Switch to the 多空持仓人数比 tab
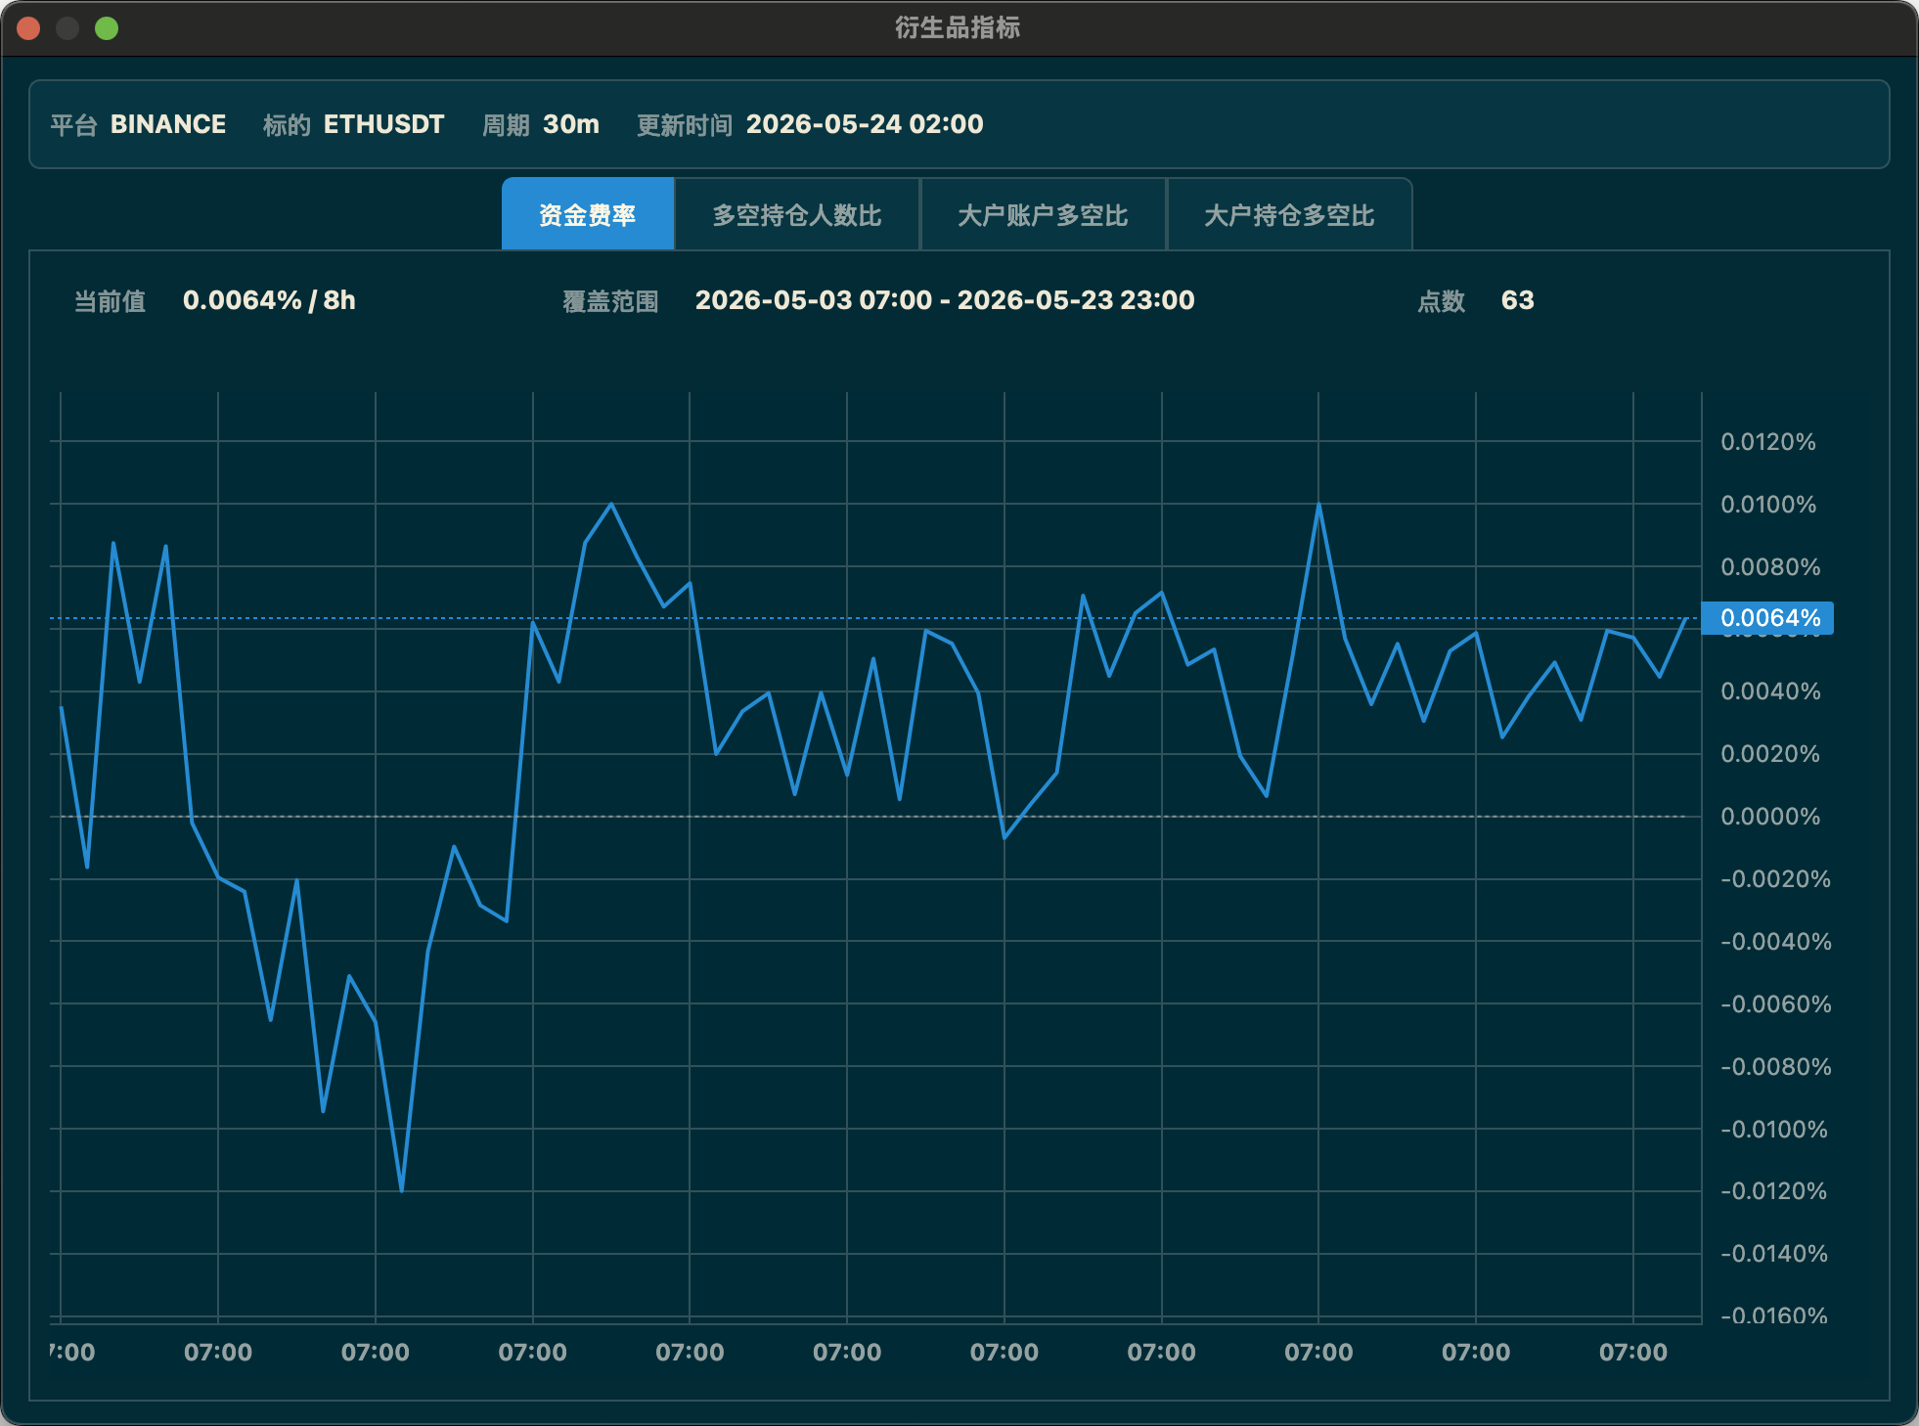Image resolution: width=1919 pixels, height=1426 pixels. pyautogui.click(x=797, y=214)
